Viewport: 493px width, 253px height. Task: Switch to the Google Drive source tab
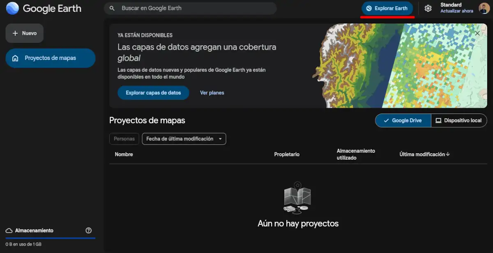(x=403, y=120)
